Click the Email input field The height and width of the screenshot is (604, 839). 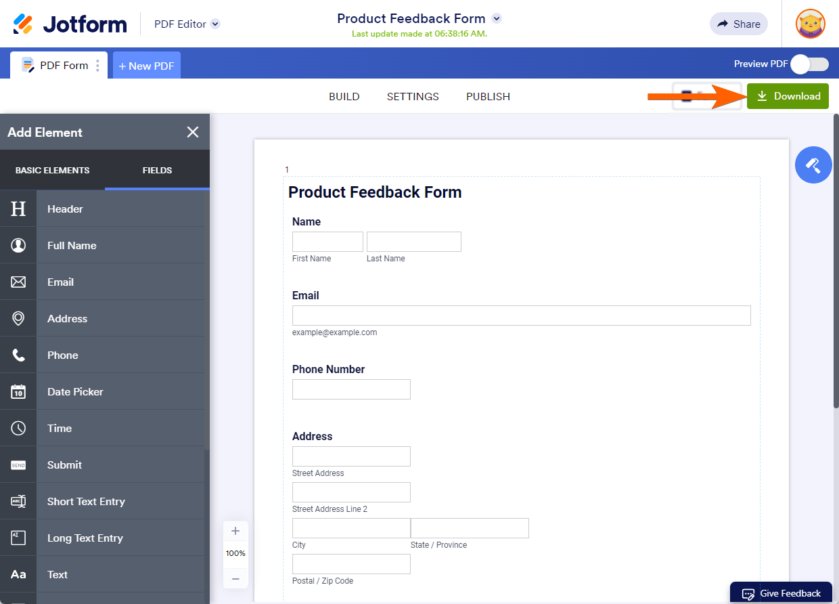pos(521,316)
